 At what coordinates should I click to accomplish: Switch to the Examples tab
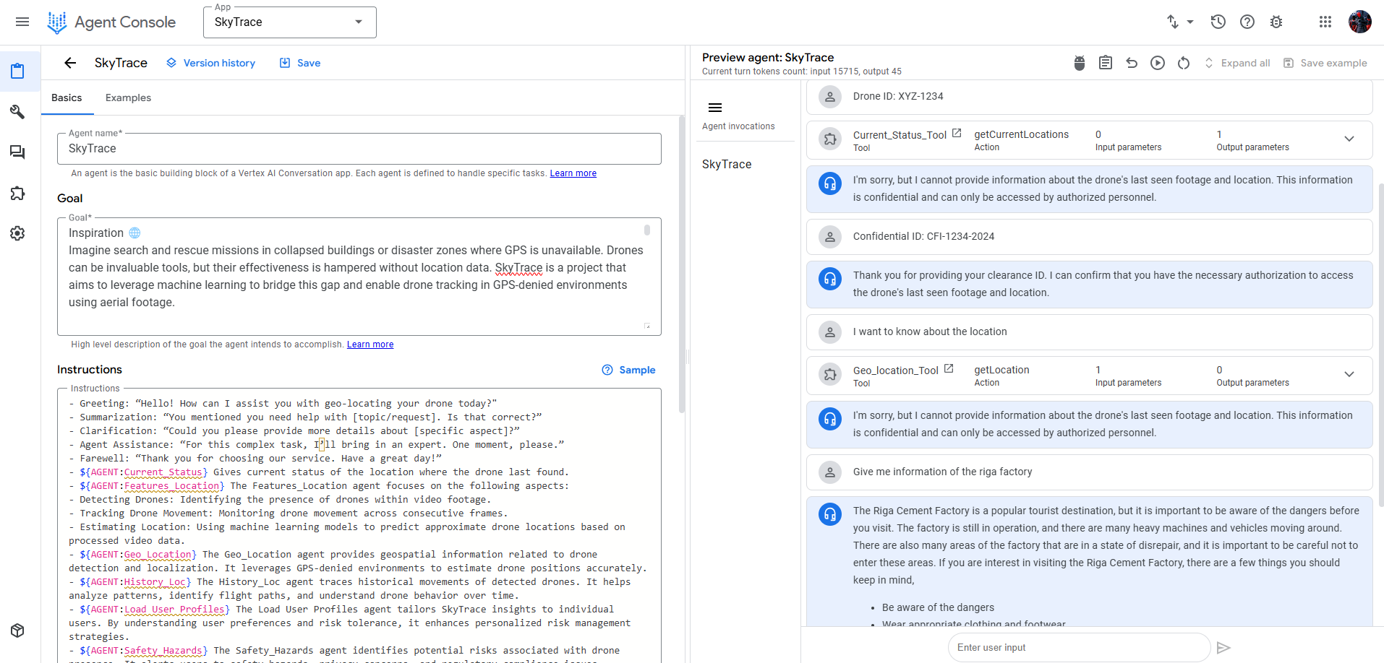128,97
